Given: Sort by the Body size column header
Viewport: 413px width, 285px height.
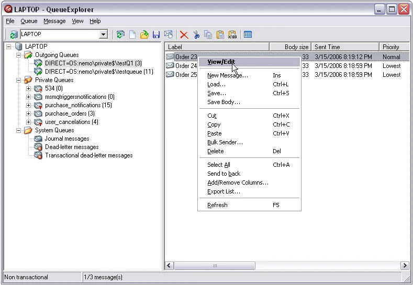Looking at the screenshot, I should (x=290, y=47).
